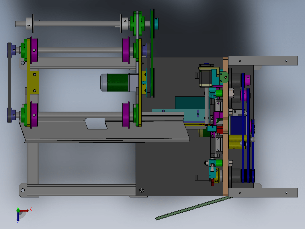The image size is (305, 229).
Task: Click the green Y axis dot of the triad
Action: click(18, 210)
